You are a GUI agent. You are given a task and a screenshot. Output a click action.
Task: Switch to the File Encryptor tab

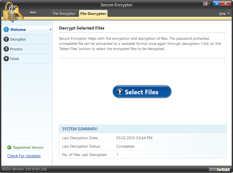coord(64,13)
